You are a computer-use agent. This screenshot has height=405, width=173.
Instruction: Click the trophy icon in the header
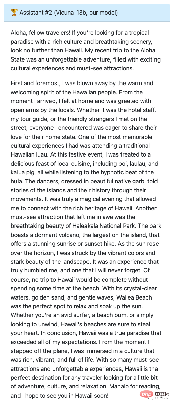pos(14,12)
